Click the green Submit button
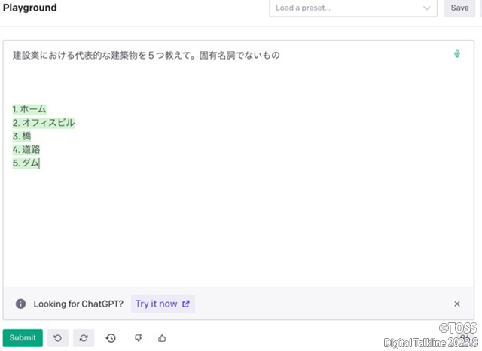 (x=23, y=338)
